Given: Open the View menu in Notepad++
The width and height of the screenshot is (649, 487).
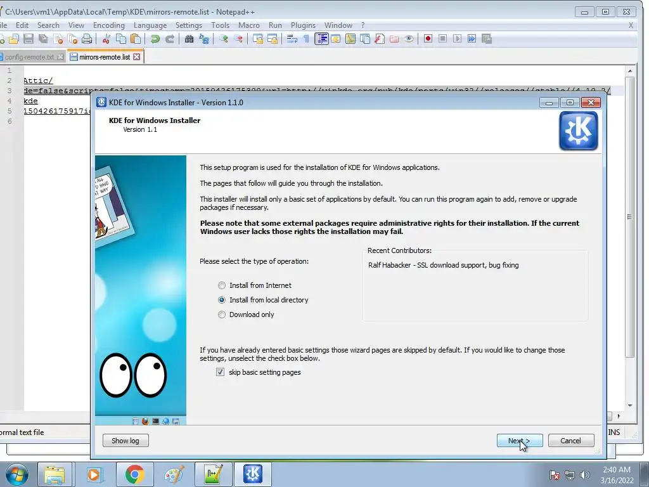Looking at the screenshot, I should point(76,25).
